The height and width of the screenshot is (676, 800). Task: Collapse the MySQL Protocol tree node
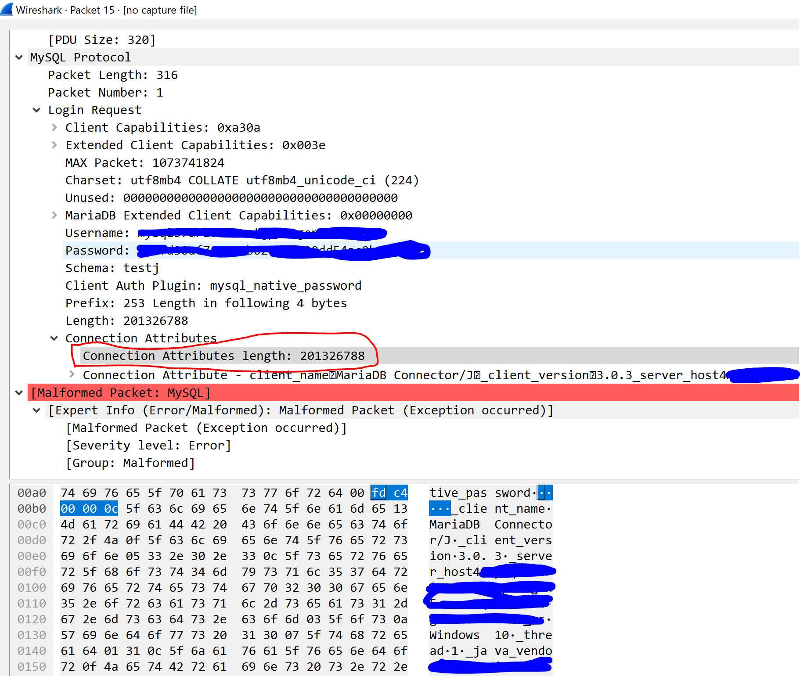[x=19, y=58]
